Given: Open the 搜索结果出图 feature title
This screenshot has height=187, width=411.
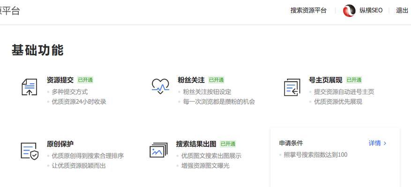Looking at the screenshot, I should [x=196, y=144].
